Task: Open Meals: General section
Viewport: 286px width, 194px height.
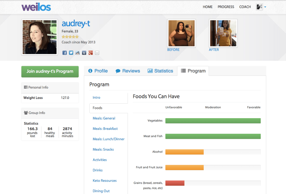Action: tap(104, 118)
